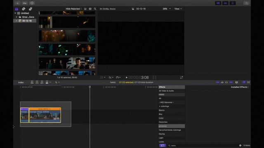Show the Libraries sidebar icon

click(16, 9)
